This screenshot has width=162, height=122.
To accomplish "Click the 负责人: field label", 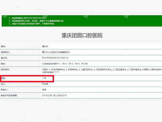I will 4,90.
